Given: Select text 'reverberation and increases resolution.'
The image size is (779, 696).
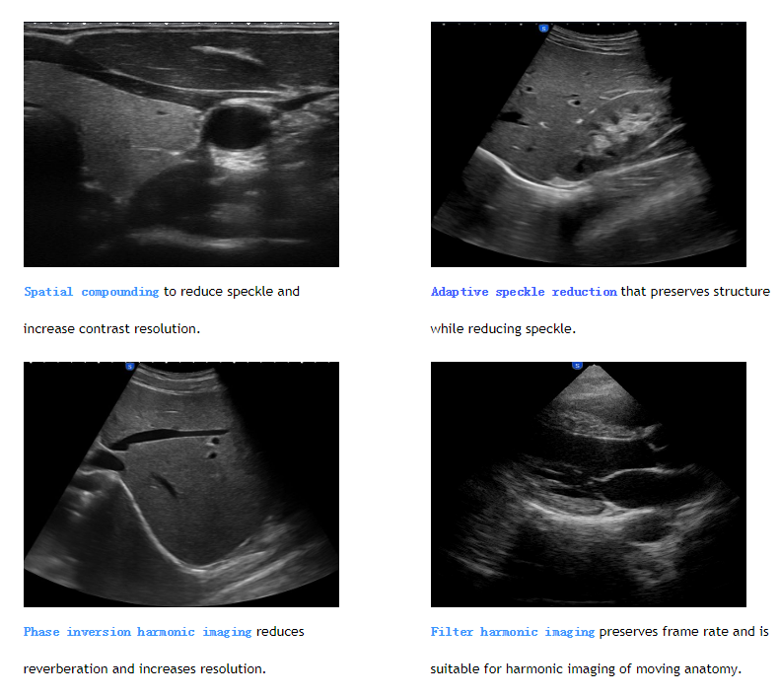Looking at the screenshot, I should pos(145,669).
